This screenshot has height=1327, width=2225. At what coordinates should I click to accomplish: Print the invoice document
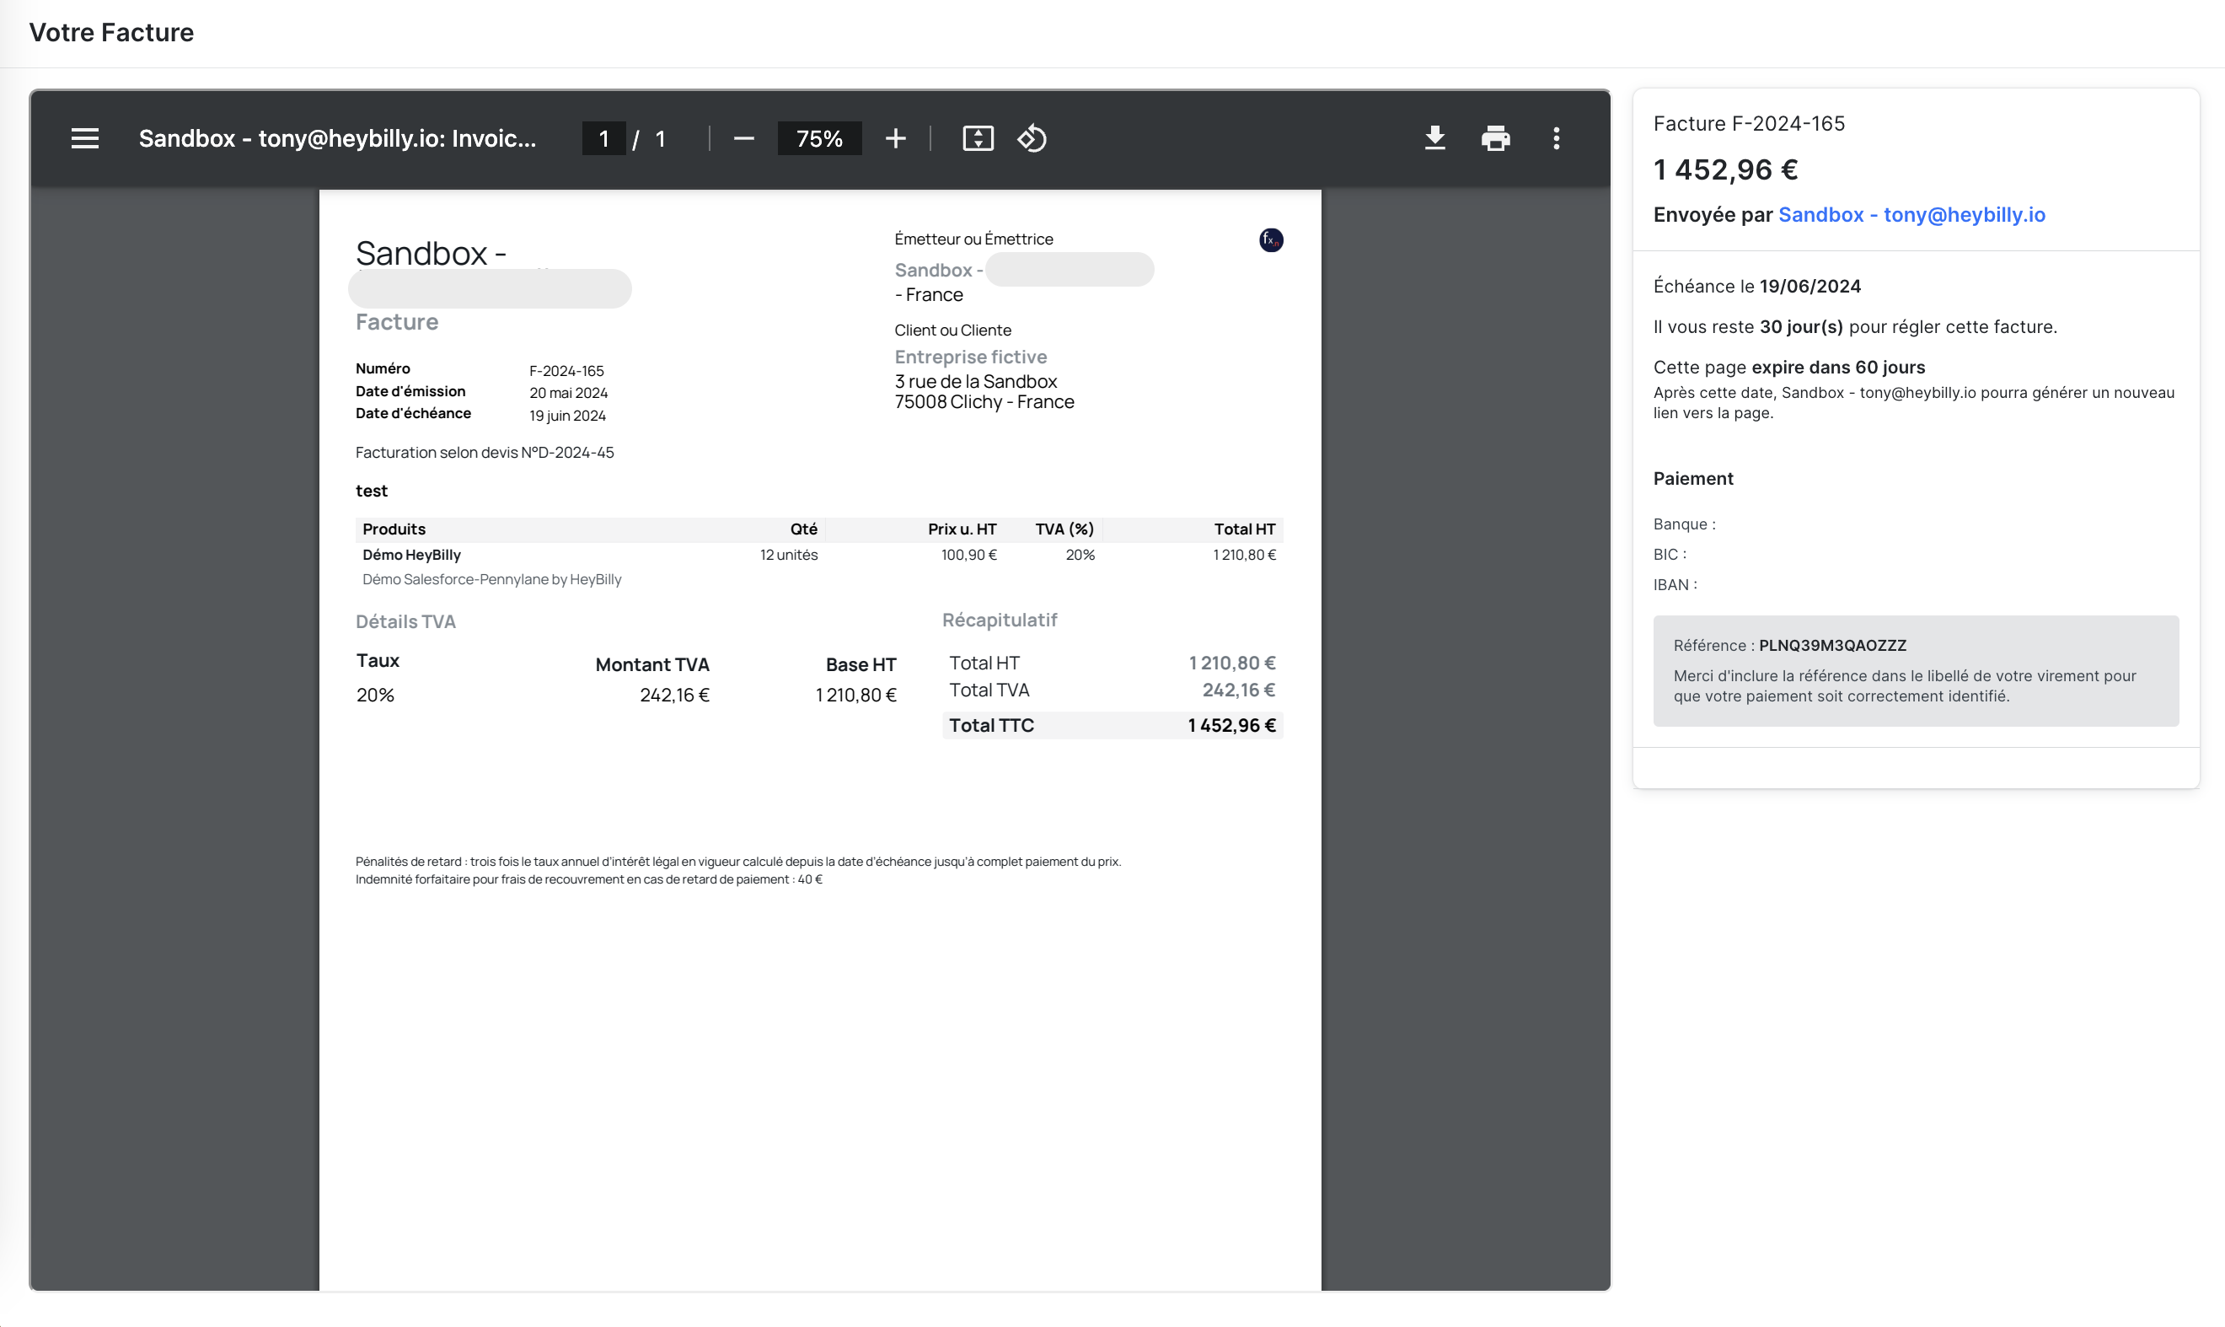coord(1495,138)
